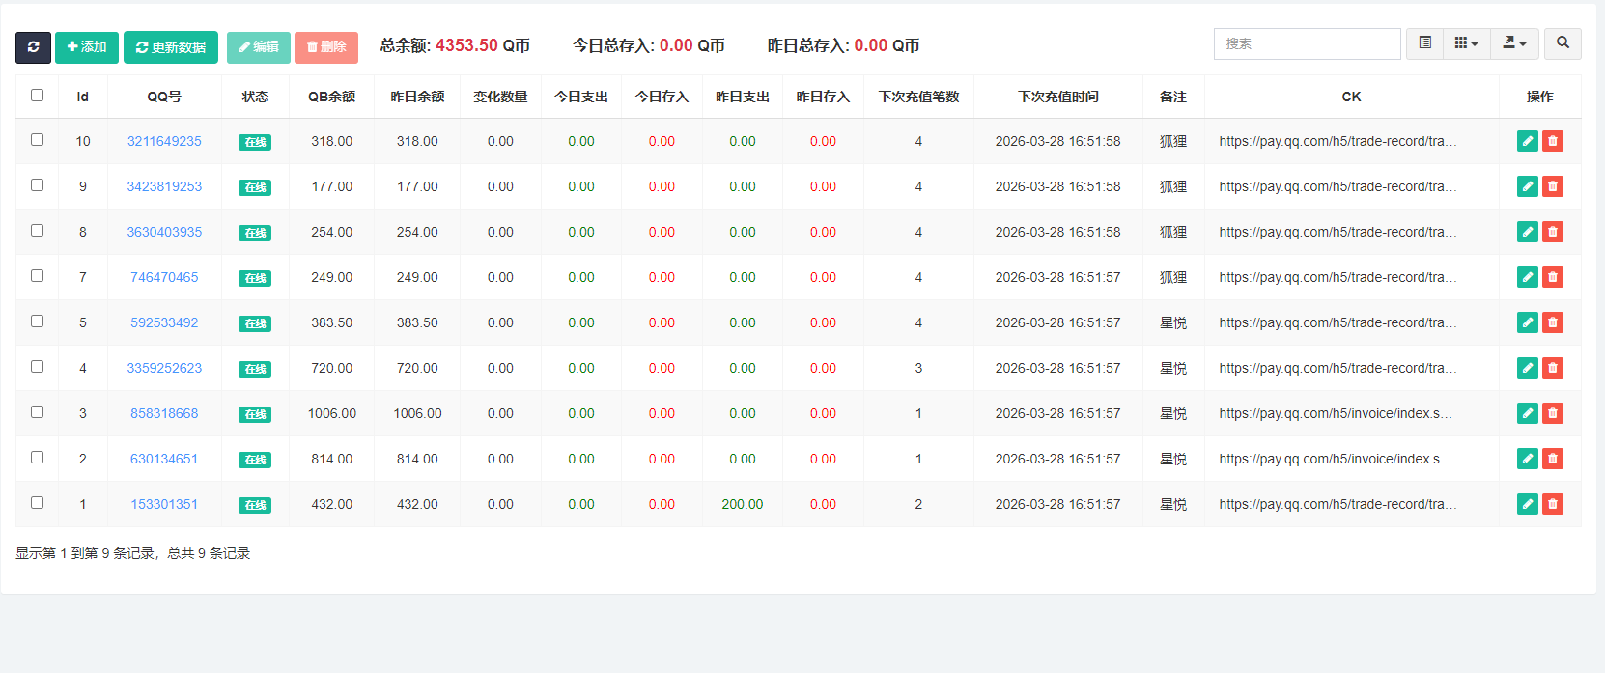Sort by QB余额 column header
Image resolution: width=1605 pixels, height=673 pixels.
[331, 97]
